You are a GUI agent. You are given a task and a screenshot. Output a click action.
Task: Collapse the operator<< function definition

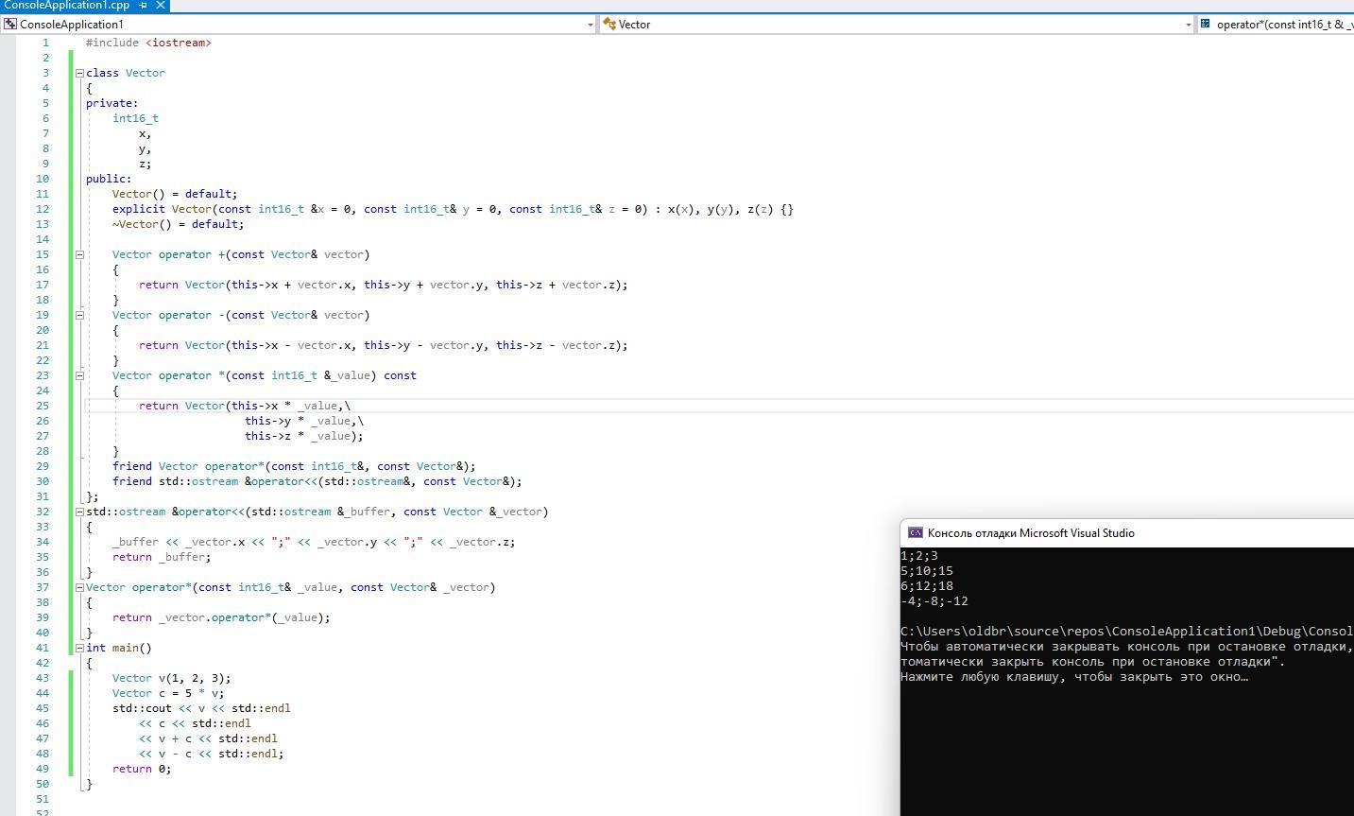[x=79, y=512]
